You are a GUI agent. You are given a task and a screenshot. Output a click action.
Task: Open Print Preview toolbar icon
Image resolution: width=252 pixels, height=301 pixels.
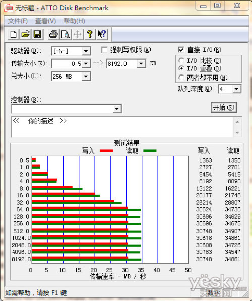[66, 34]
